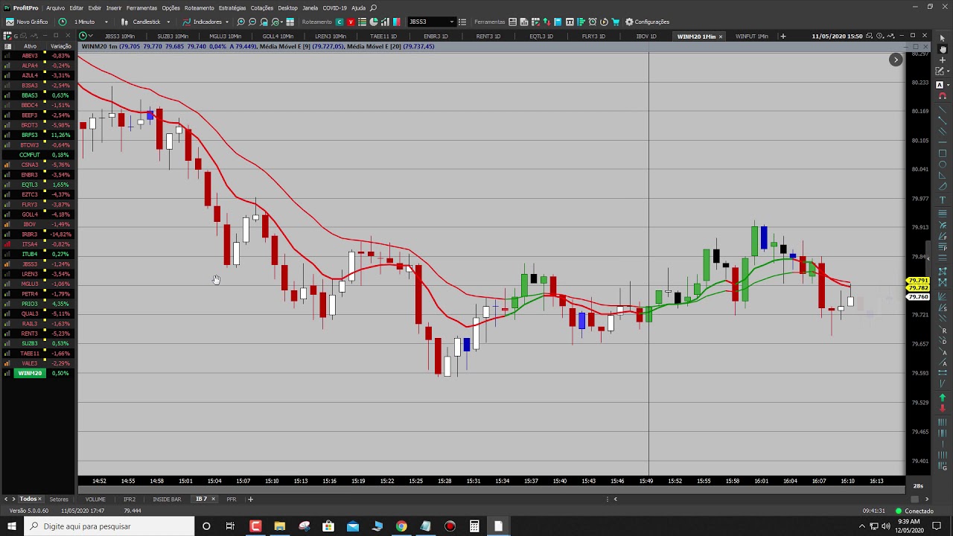This screenshot has height=536, width=953.
Task: Open the Windows Start menu
Action: (11, 526)
